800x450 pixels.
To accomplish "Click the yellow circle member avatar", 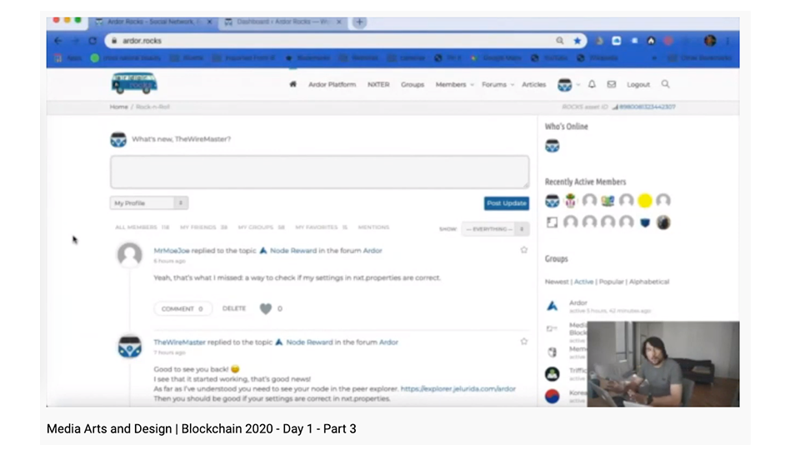I will point(645,201).
